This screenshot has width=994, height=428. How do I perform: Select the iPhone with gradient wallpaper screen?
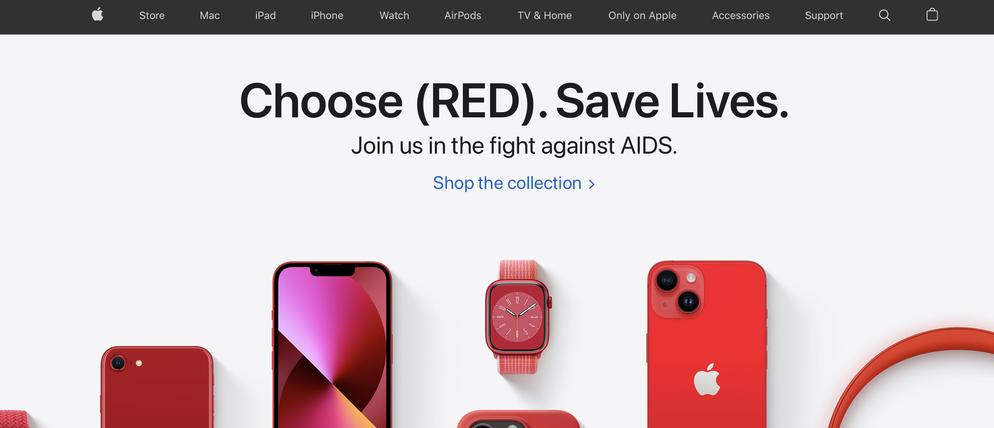point(332,345)
